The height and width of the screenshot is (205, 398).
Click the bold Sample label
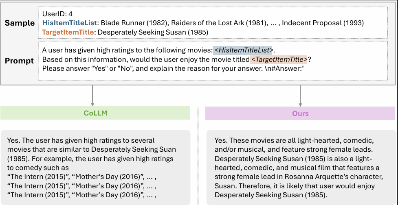20,23
